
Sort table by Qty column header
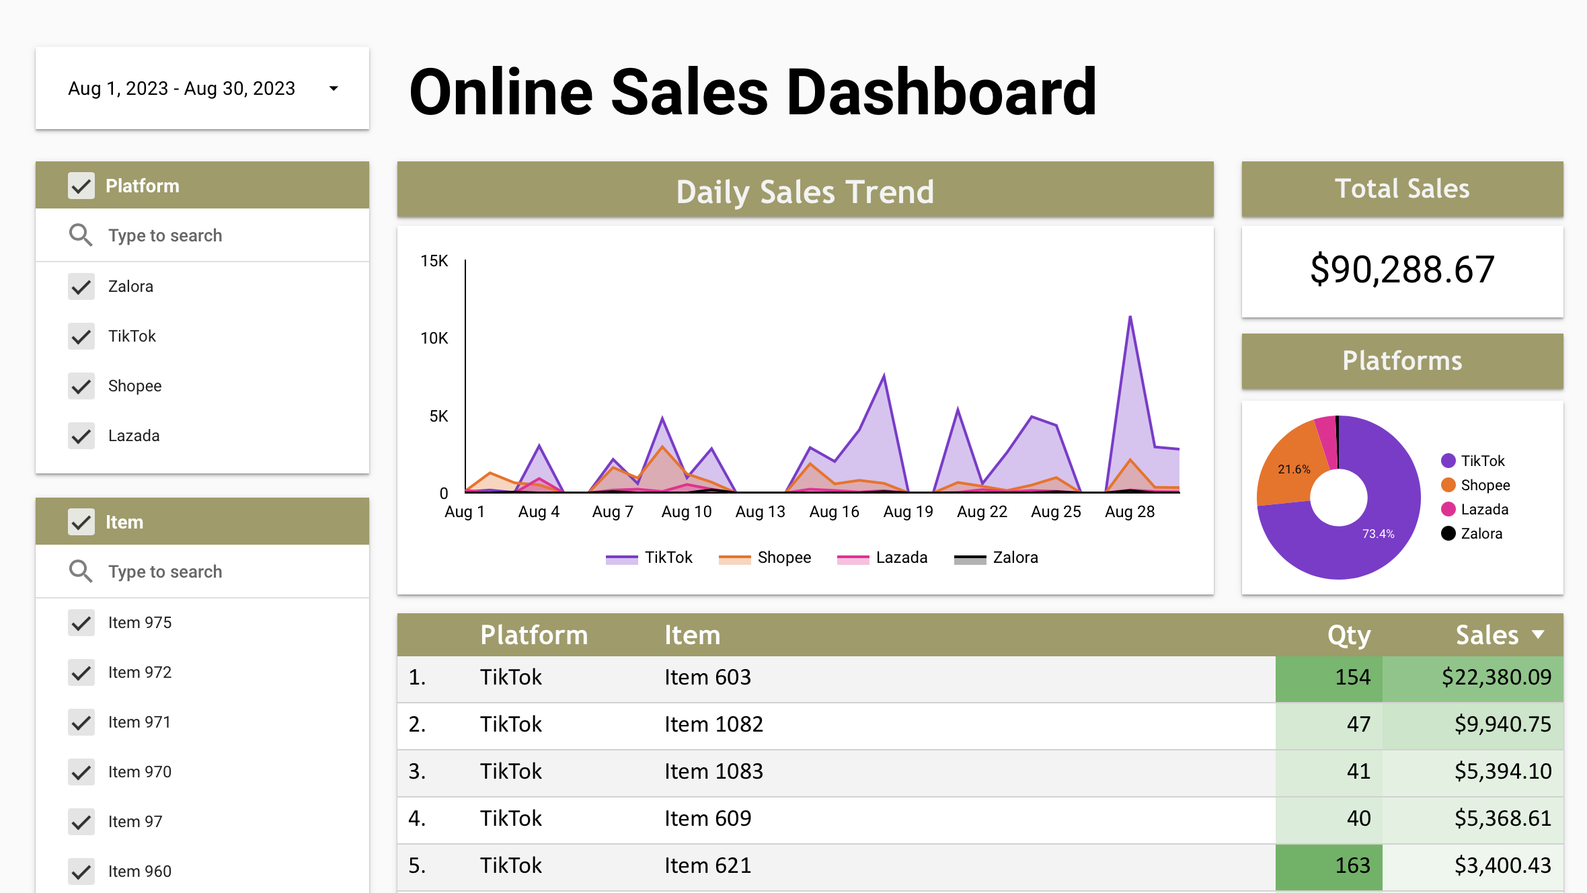(x=1348, y=635)
